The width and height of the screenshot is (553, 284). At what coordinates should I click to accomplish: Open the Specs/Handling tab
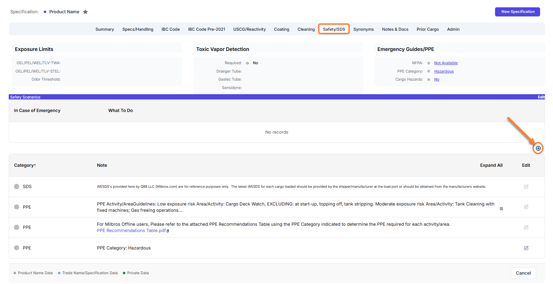click(138, 29)
